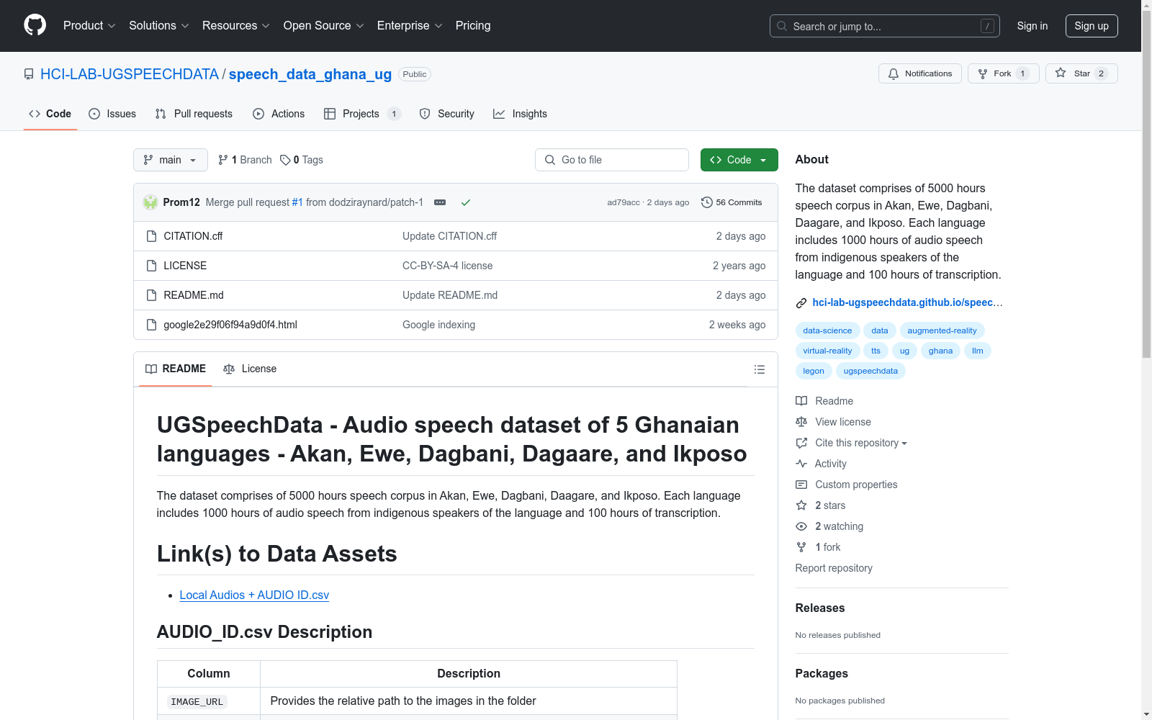Viewport: 1152px width, 720px height.
Task: Click the green check status icon
Action: click(x=466, y=202)
